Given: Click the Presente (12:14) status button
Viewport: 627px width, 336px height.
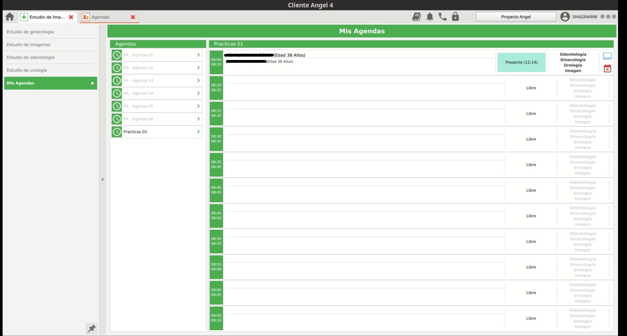Looking at the screenshot, I should 521,62.
